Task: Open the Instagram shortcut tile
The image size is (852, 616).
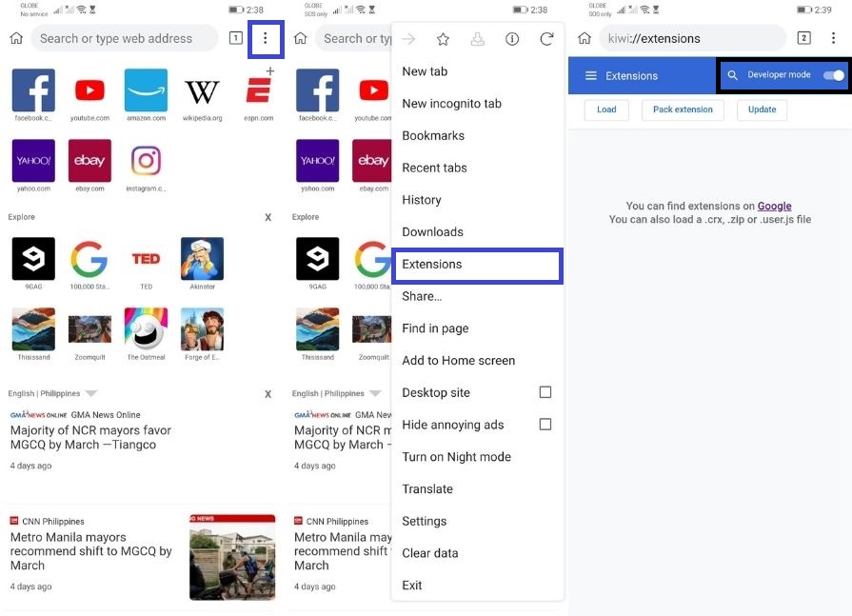Action: click(146, 162)
